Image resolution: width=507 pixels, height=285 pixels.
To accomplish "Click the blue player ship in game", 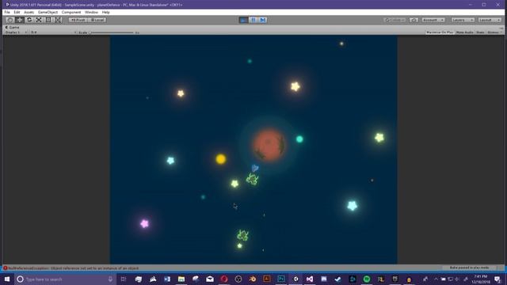I will 255,168.
